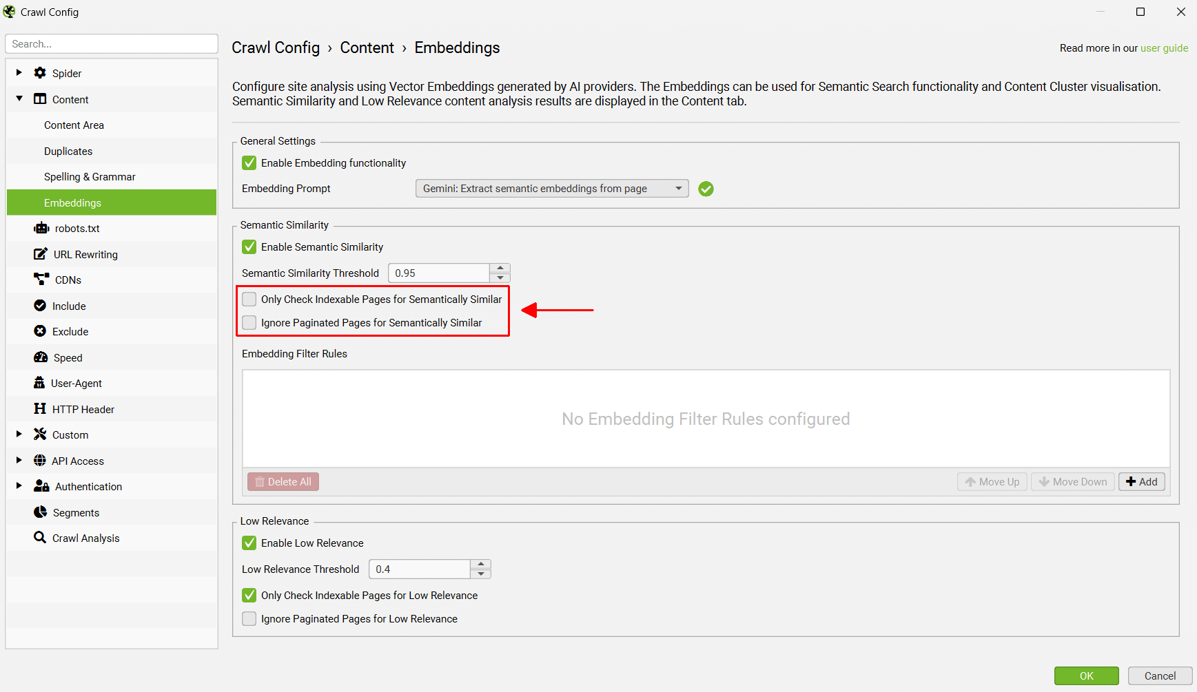Open Speed settings via speedometer icon

point(41,357)
